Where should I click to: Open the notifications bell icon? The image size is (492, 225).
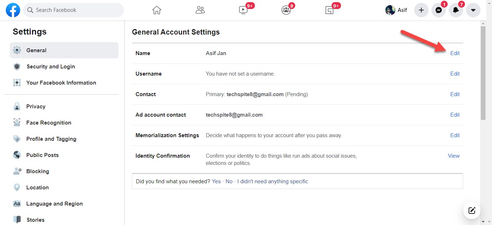(x=456, y=10)
